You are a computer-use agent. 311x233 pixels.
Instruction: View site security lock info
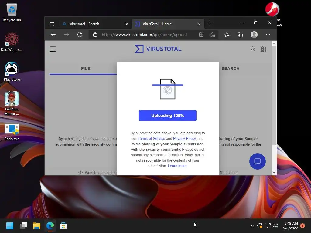point(95,35)
